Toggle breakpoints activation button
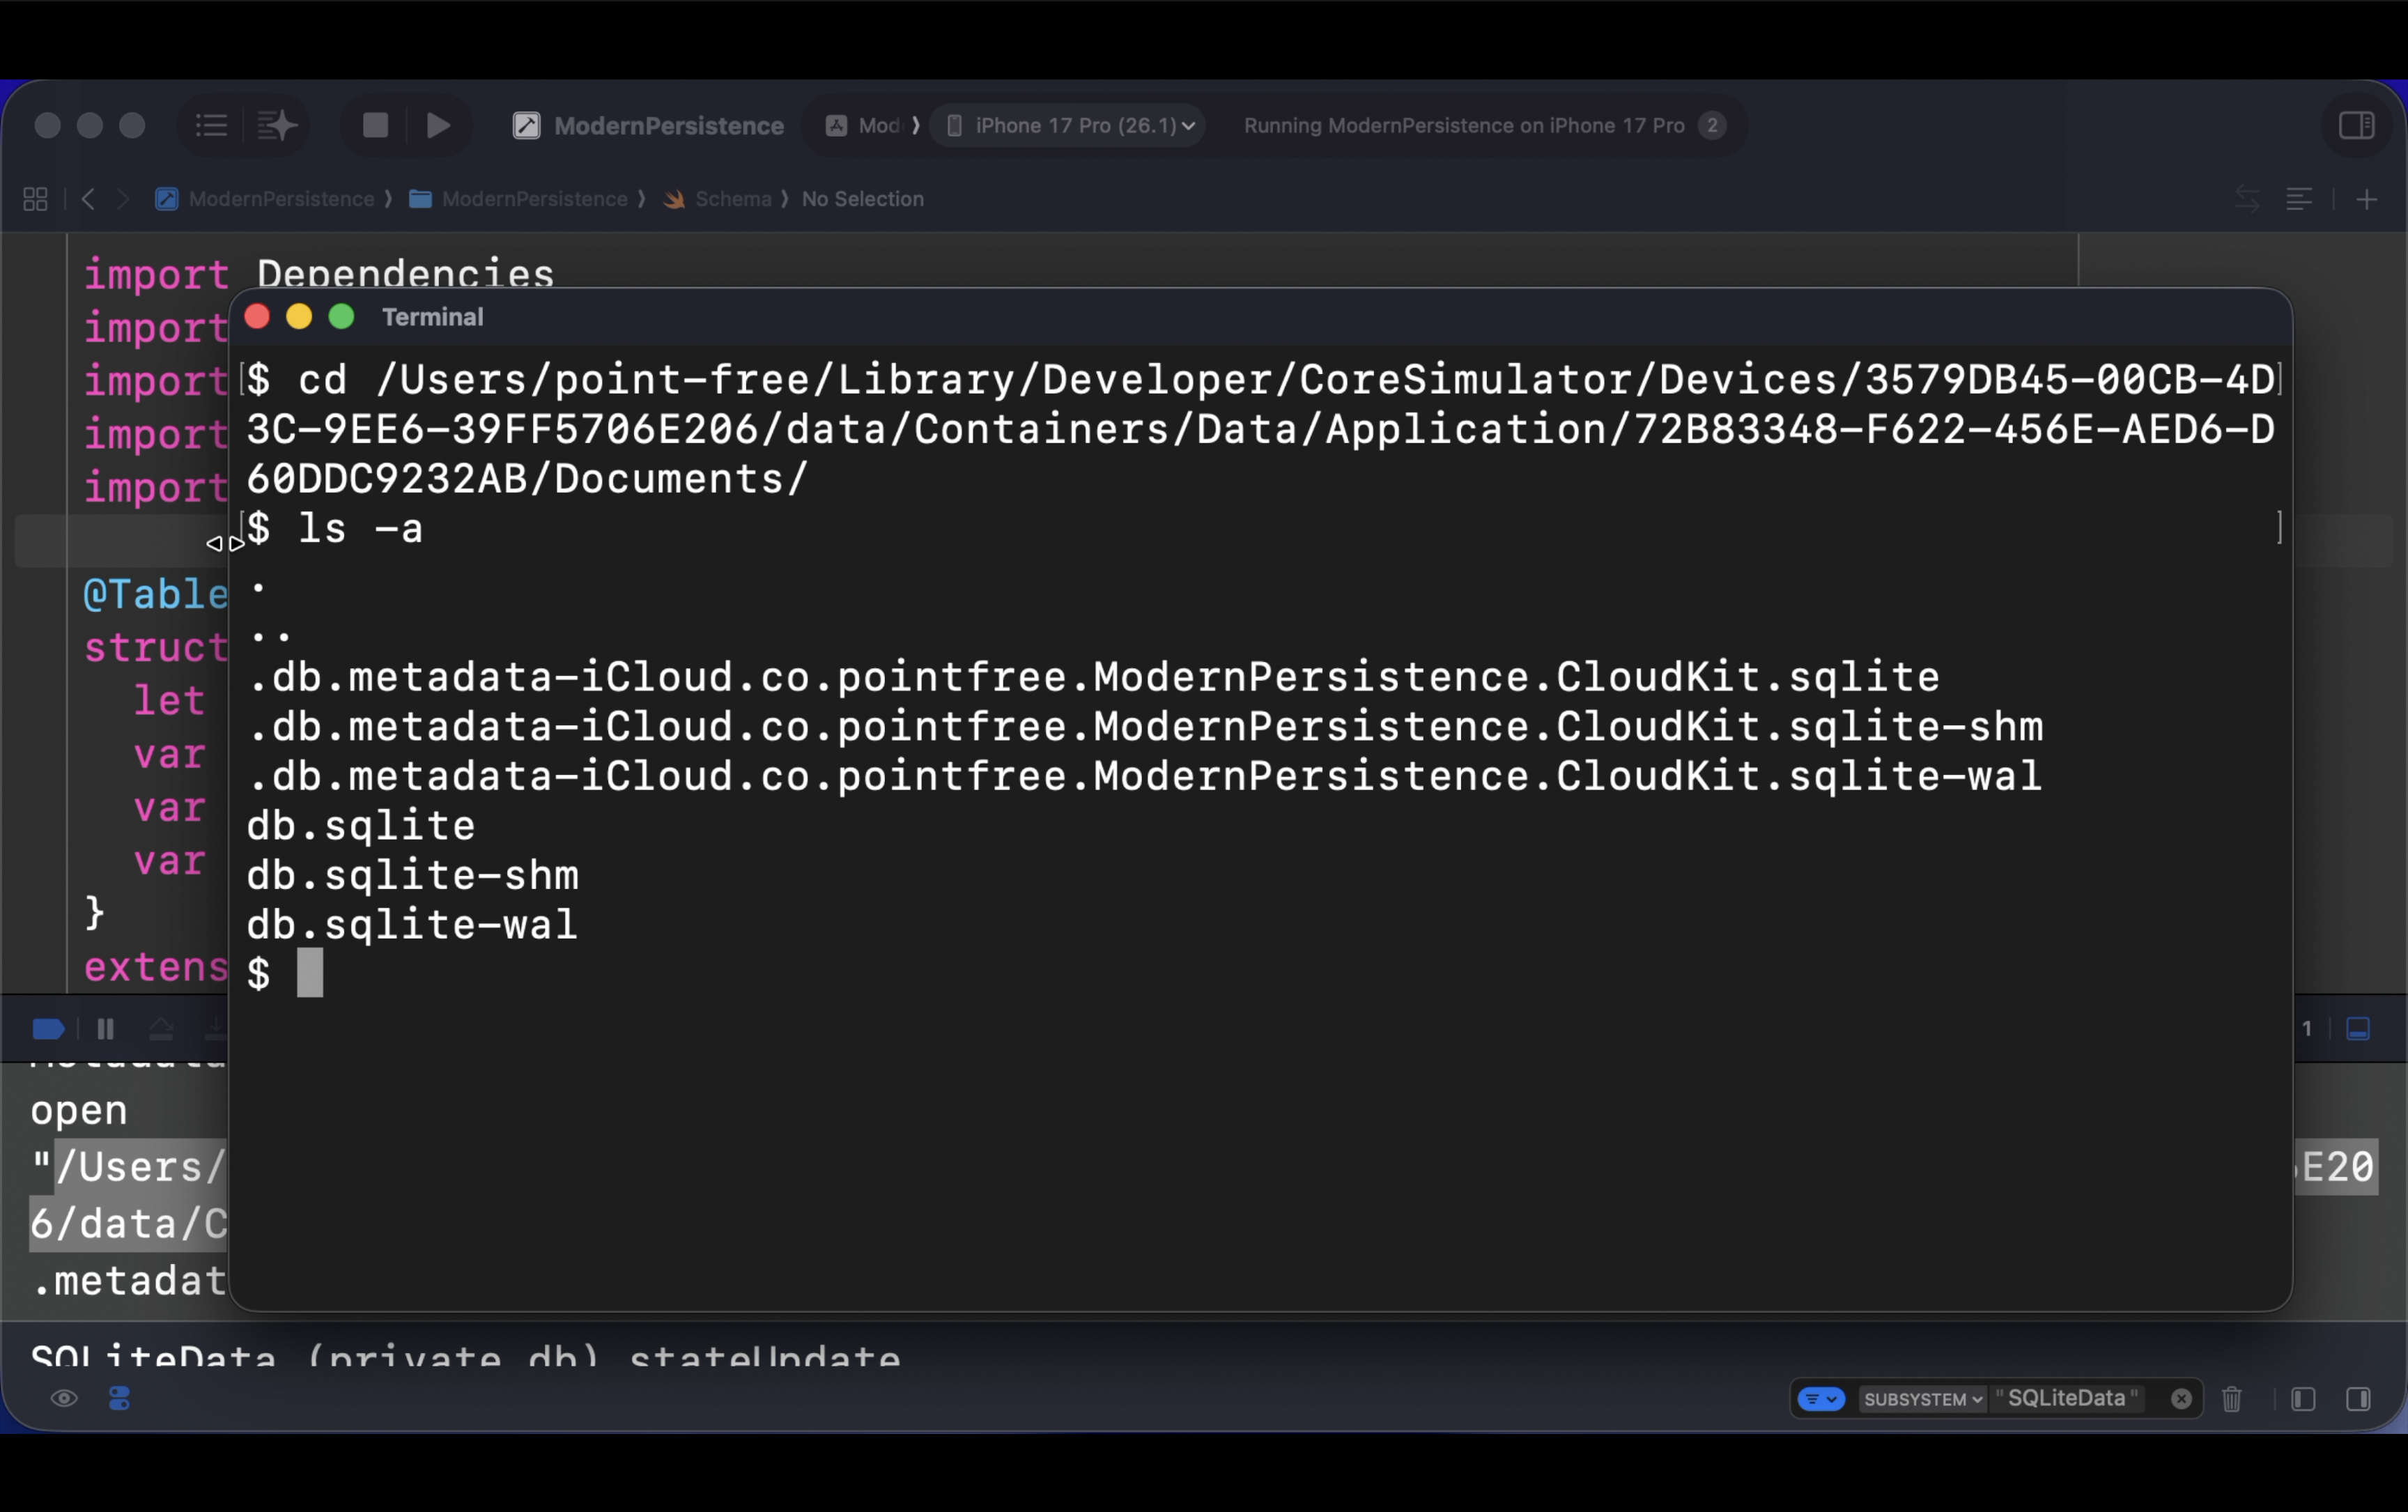Viewport: 2408px width, 1512px height. 48,1029
